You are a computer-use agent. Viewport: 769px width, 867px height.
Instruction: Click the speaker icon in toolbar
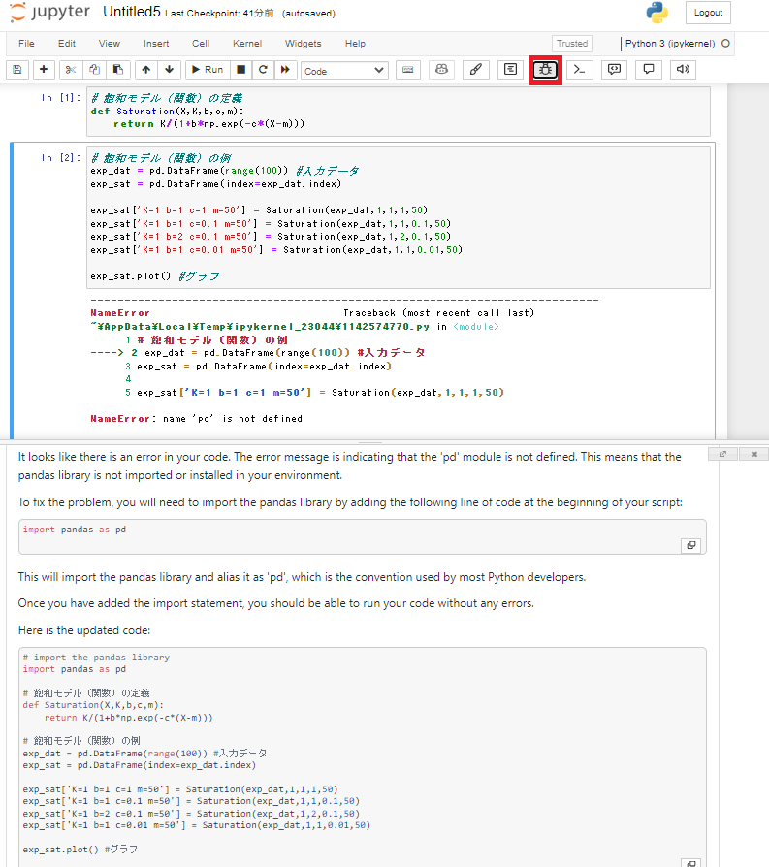[x=683, y=70]
